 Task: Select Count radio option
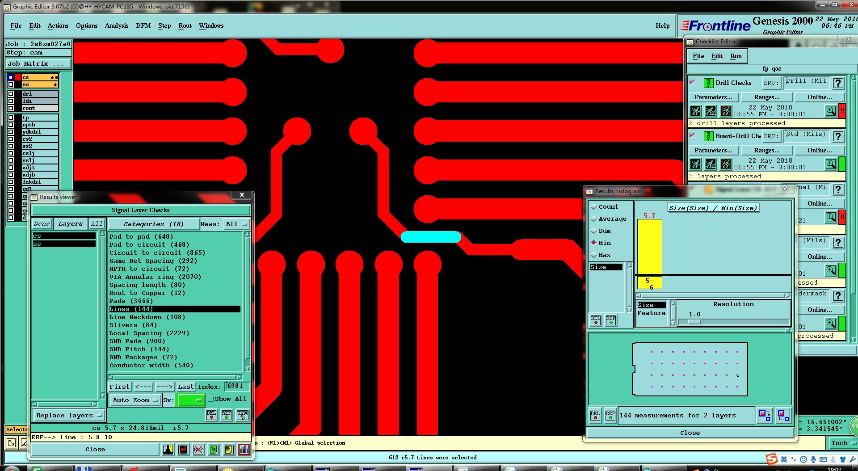coord(594,207)
